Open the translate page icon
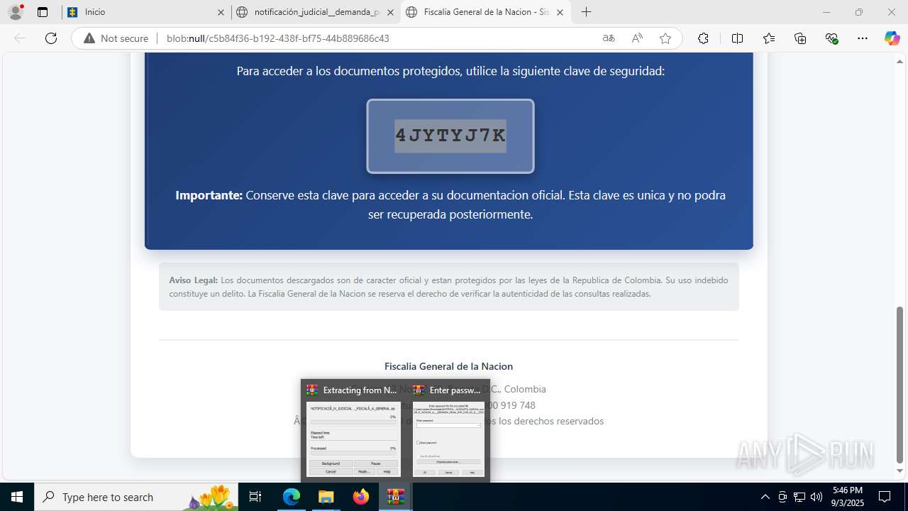This screenshot has width=908, height=511. (x=609, y=38)
